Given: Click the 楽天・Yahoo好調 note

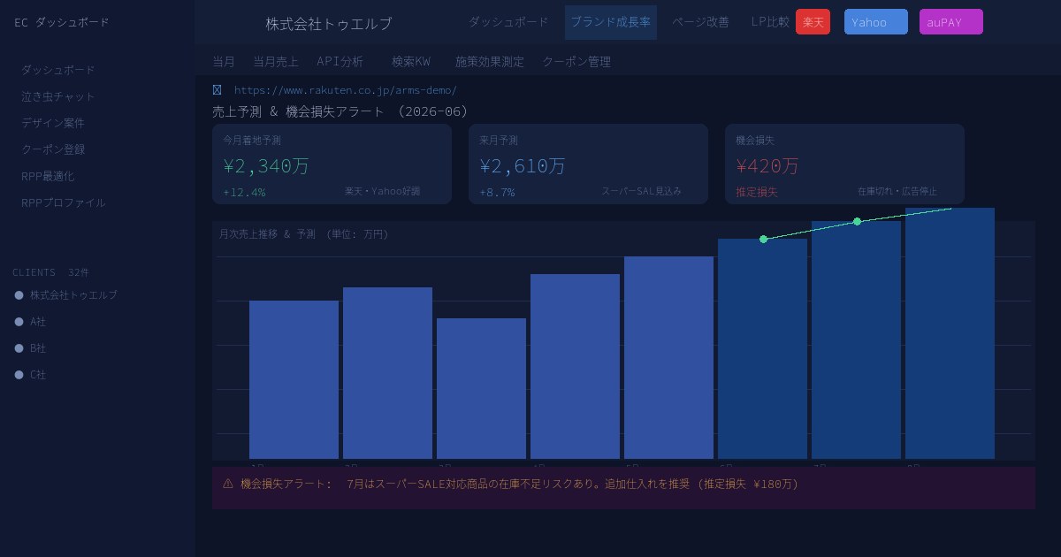Looking at the screenshot, I should 383,191.
